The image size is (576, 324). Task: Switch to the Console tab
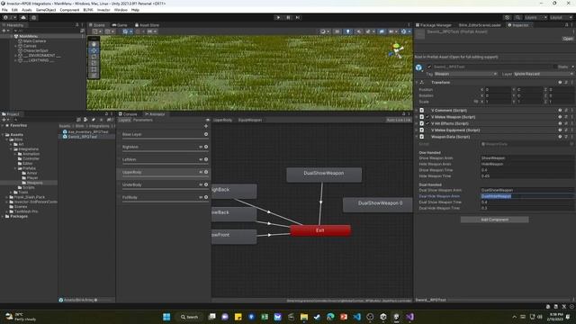coord(128,114)
